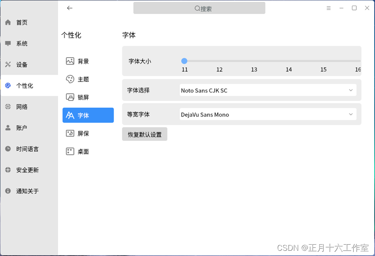Screen dimensions: 375x256
Task: Expand the 等宽字体 DejaVu Sans Mono dropdown
Action: (268, 114)
